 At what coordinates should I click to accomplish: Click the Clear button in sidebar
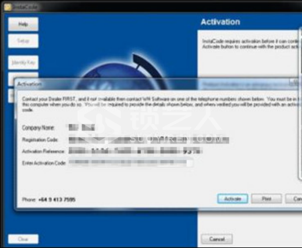coord(23,239)
